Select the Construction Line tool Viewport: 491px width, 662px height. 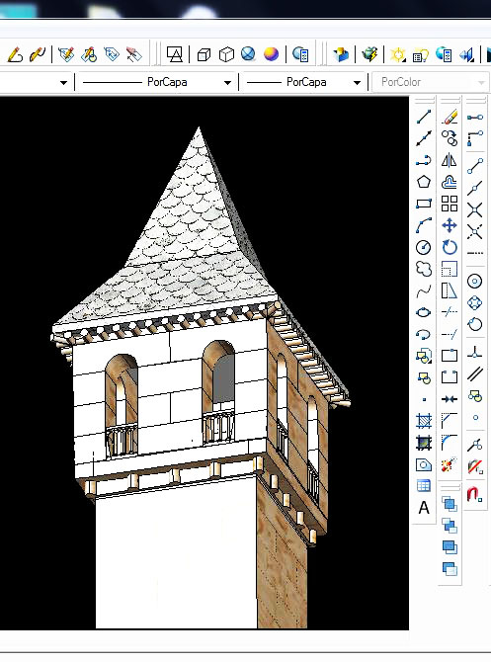424,138
